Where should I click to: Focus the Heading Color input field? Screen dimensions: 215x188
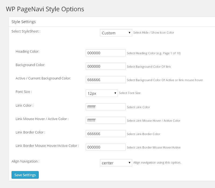(106, 53)
